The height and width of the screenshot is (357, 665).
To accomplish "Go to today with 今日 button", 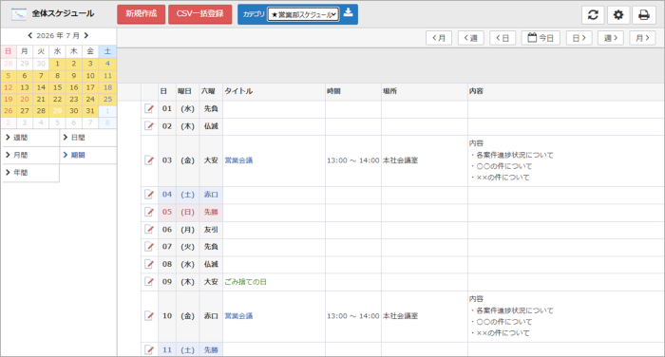I will point(541,38).
